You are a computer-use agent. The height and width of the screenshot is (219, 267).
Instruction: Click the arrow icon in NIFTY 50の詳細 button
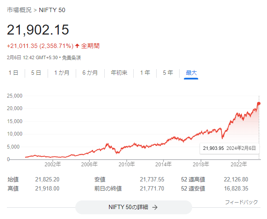[x=155, y=207]
